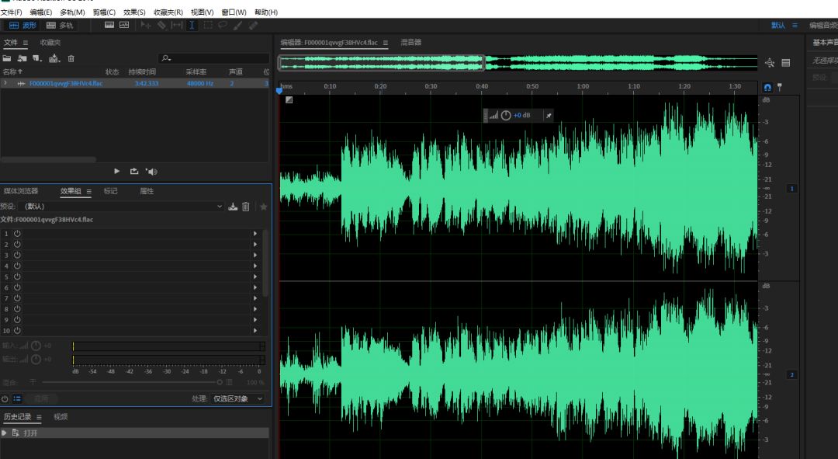Open the 历史记录 panel menu icon
Viewport: 838px width, 459px height.
point(39,417)
